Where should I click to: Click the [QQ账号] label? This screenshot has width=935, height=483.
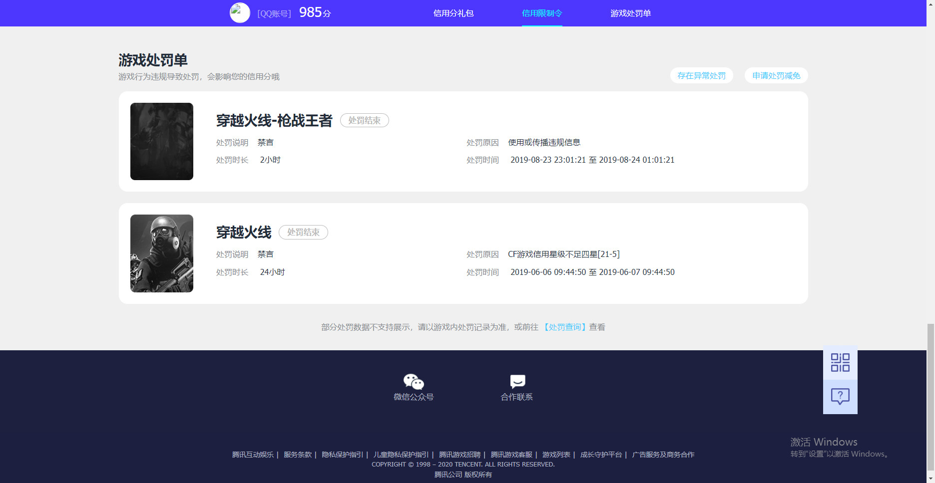click(x=274, y=13)
